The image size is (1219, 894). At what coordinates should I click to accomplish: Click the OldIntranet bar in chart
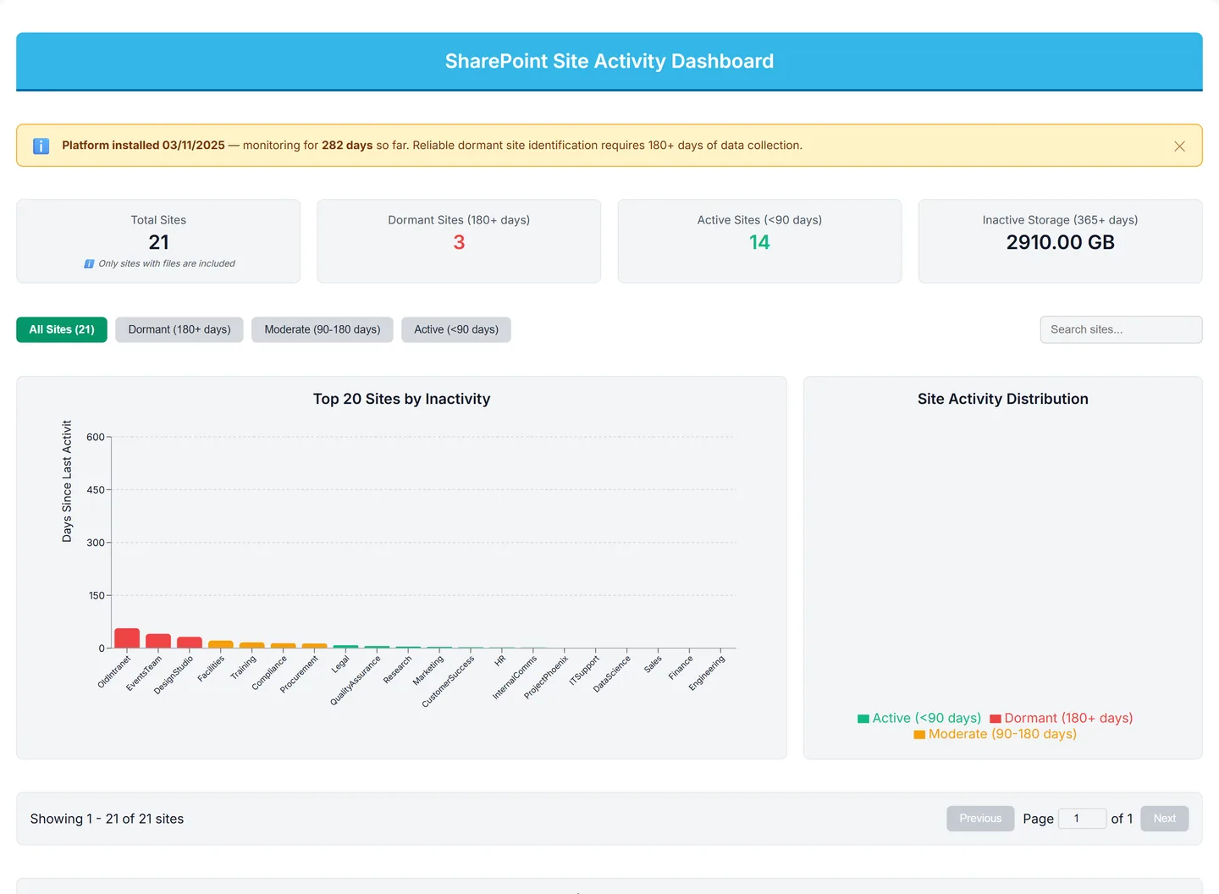tap(127, 638)
